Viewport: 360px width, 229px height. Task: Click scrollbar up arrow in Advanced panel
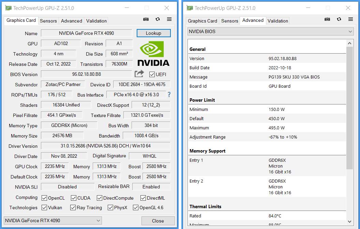349,43
